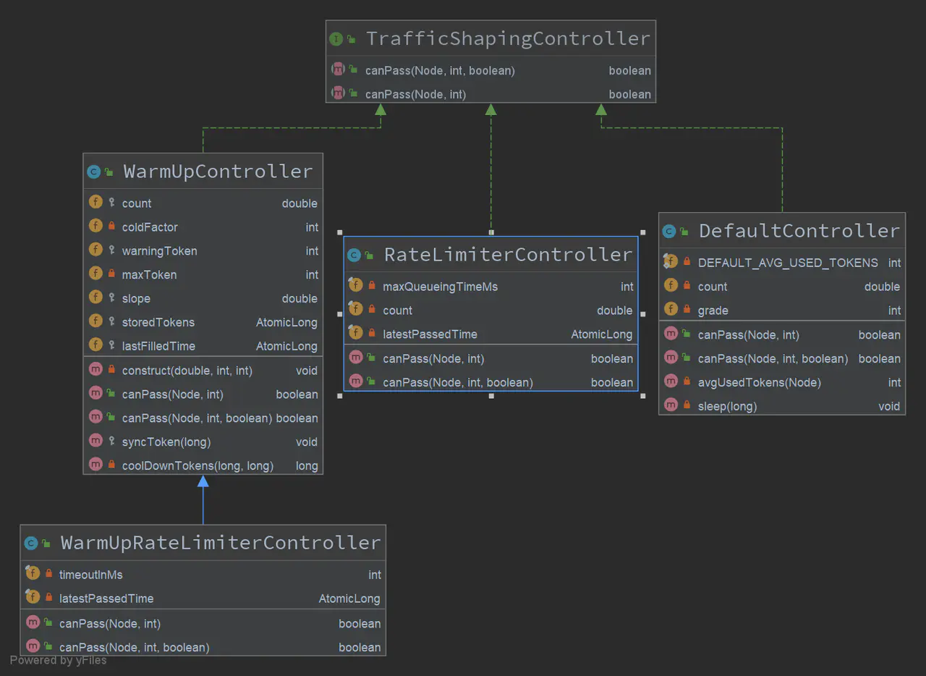
Task: Select the count field in RateLimiterController
Action: (x=491, y=310)
